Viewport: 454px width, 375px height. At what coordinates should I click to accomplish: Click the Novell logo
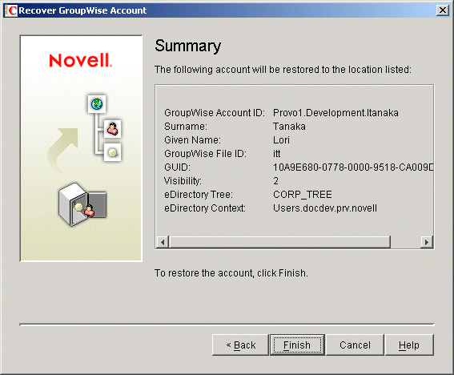point(80,60)
